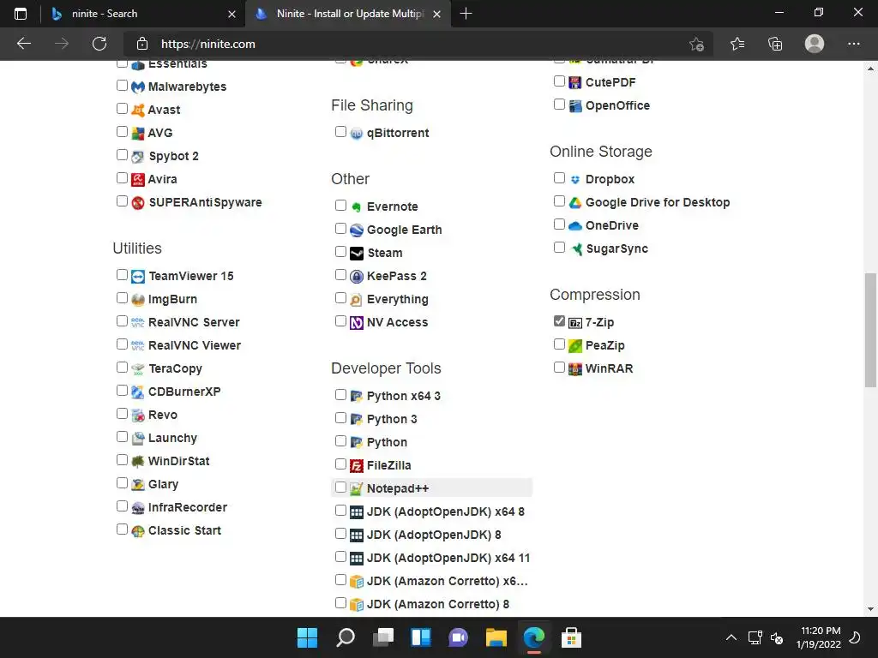Enable the ImgBurn checkbox
Image resolution: width=878 pixels, height=658 pixels.
pyautogui.click(x=122, y=297)
